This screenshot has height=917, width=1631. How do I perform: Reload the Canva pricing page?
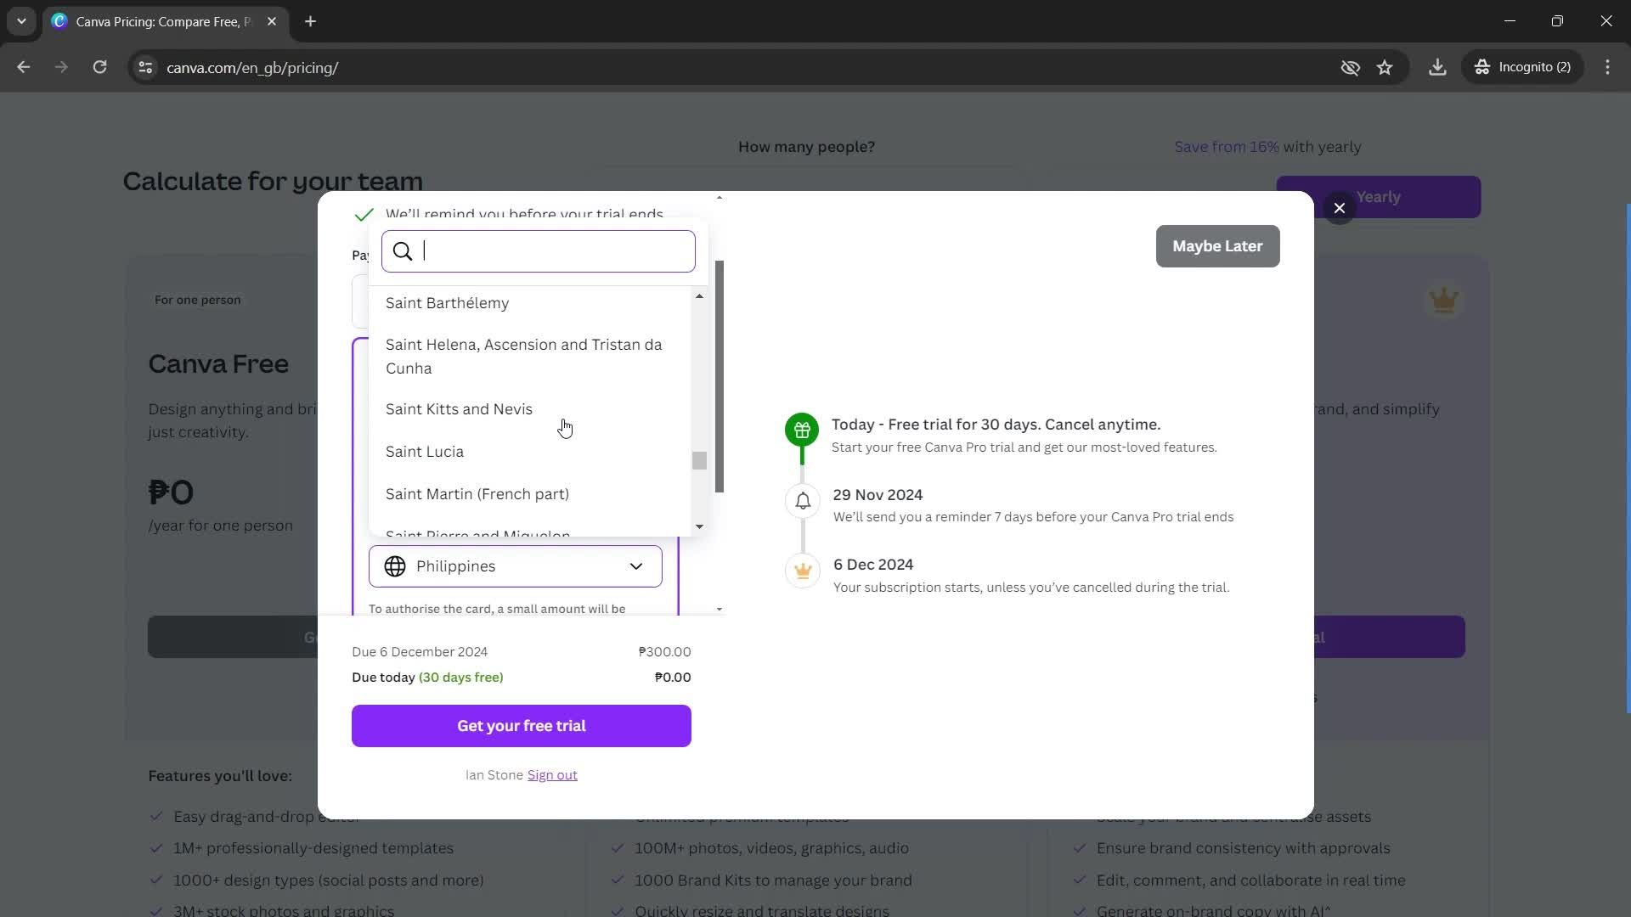(x=100, y=67)
